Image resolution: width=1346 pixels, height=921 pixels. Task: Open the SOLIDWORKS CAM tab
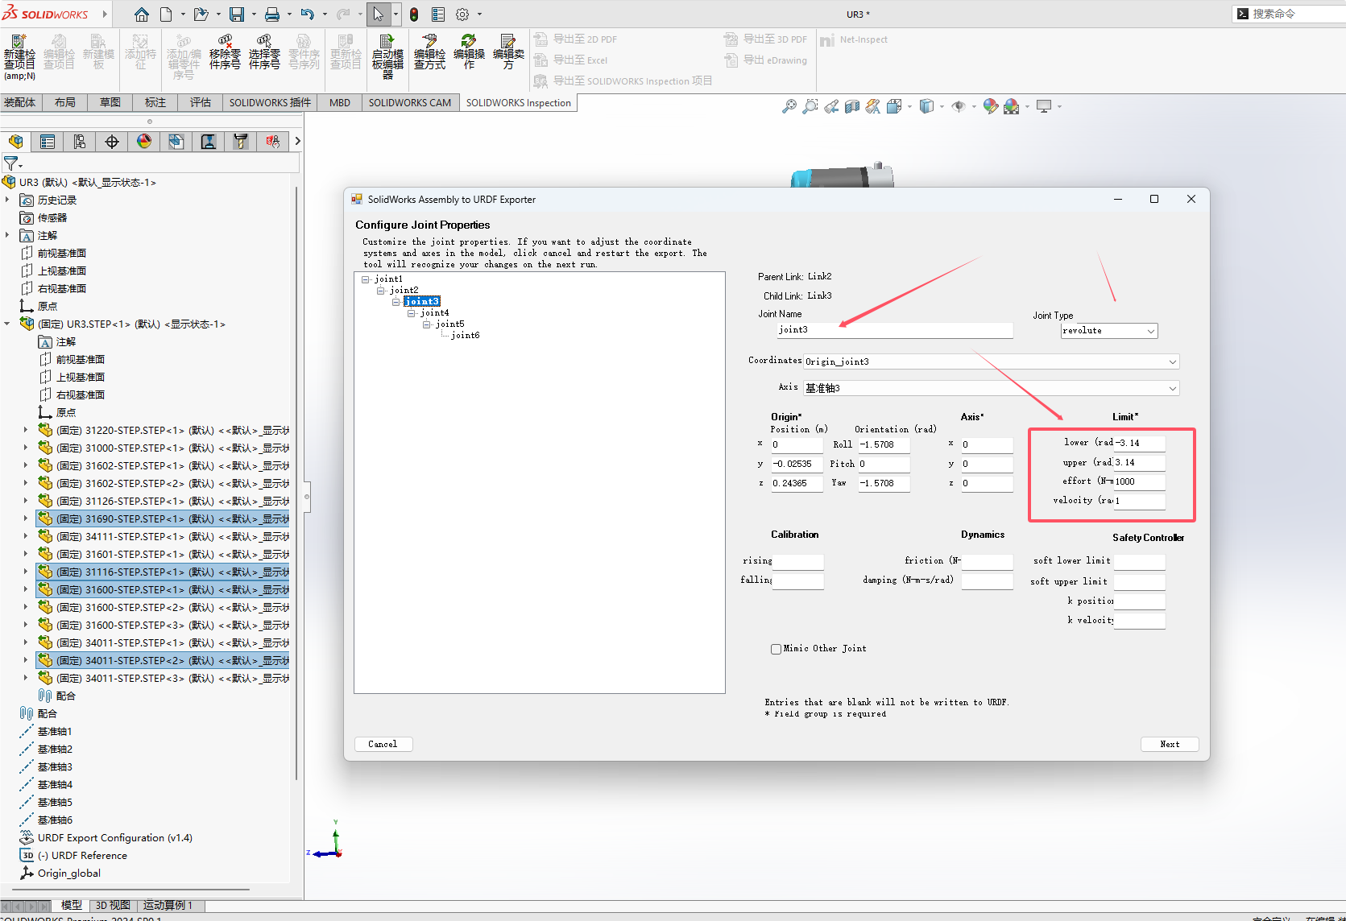coord(410,102)
